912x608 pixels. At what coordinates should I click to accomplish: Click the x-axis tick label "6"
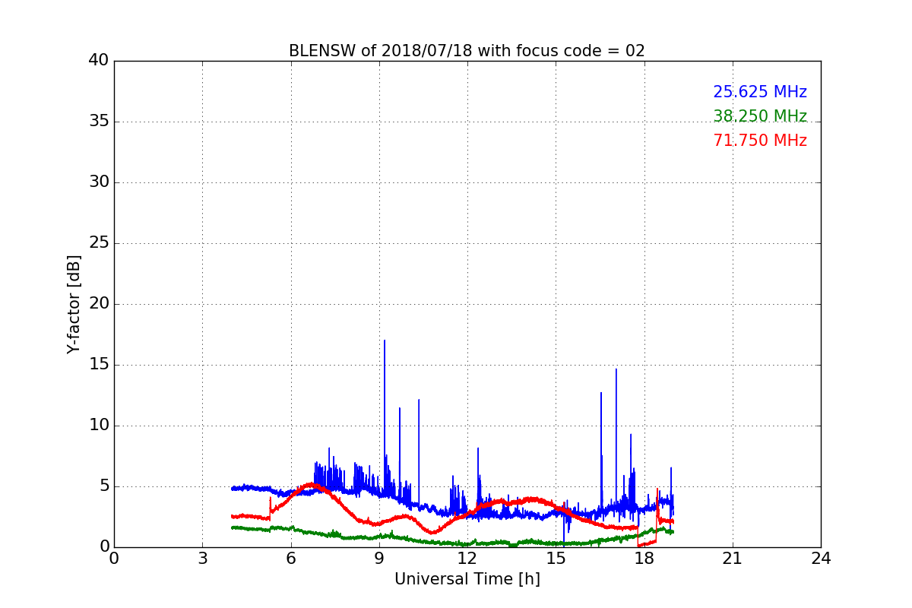click(290, 559)
